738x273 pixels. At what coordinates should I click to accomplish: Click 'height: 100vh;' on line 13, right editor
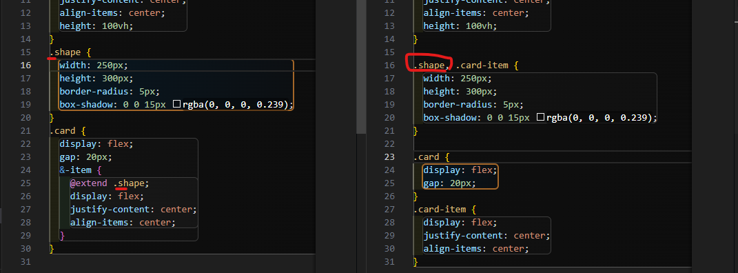coord(460,26)
